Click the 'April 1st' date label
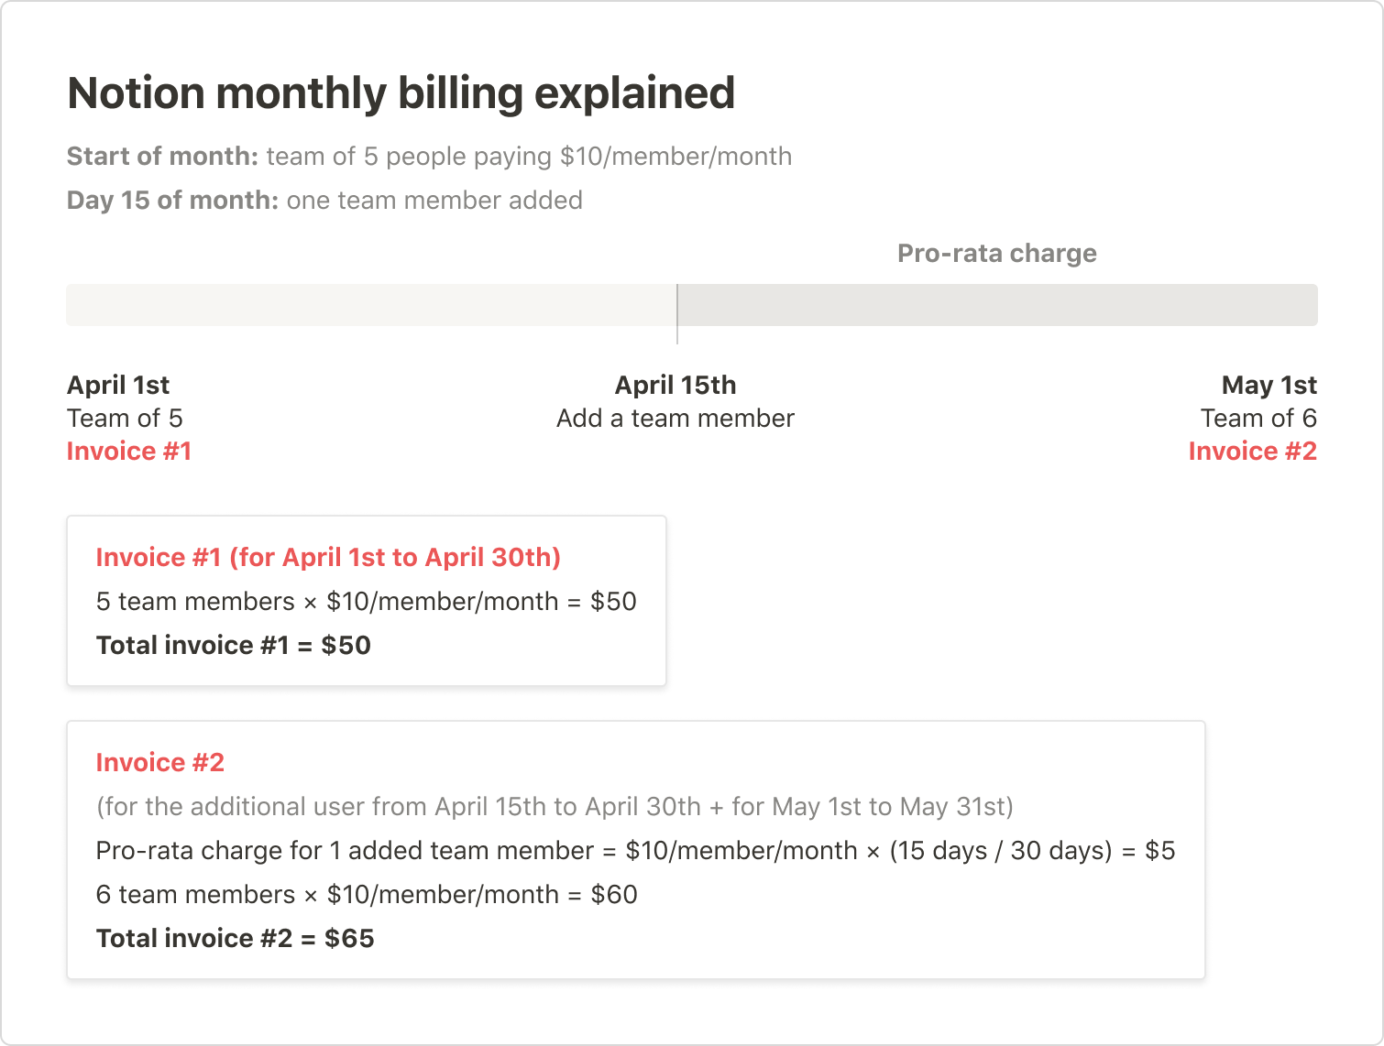The image size is (1384, 1046). (118, 386)
